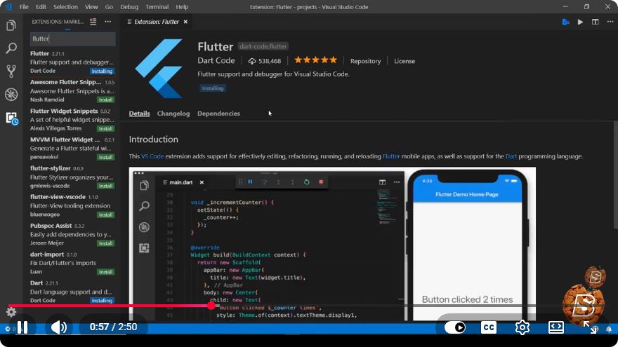Open the Source Control view
The height and width of the screenshot is (347, 618).
coord(11,72)
